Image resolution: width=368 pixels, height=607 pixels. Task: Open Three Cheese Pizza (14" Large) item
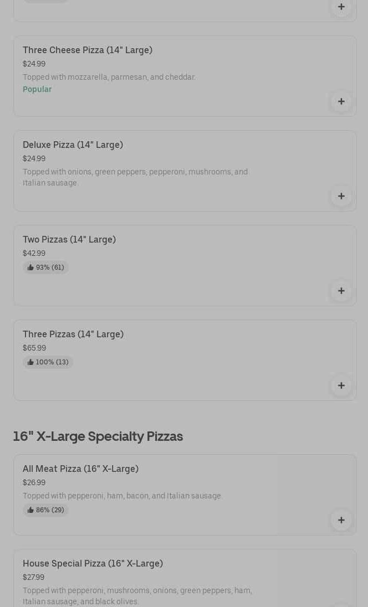88,50
